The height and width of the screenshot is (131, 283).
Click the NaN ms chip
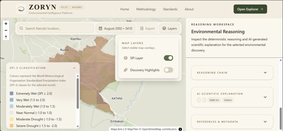214,100
